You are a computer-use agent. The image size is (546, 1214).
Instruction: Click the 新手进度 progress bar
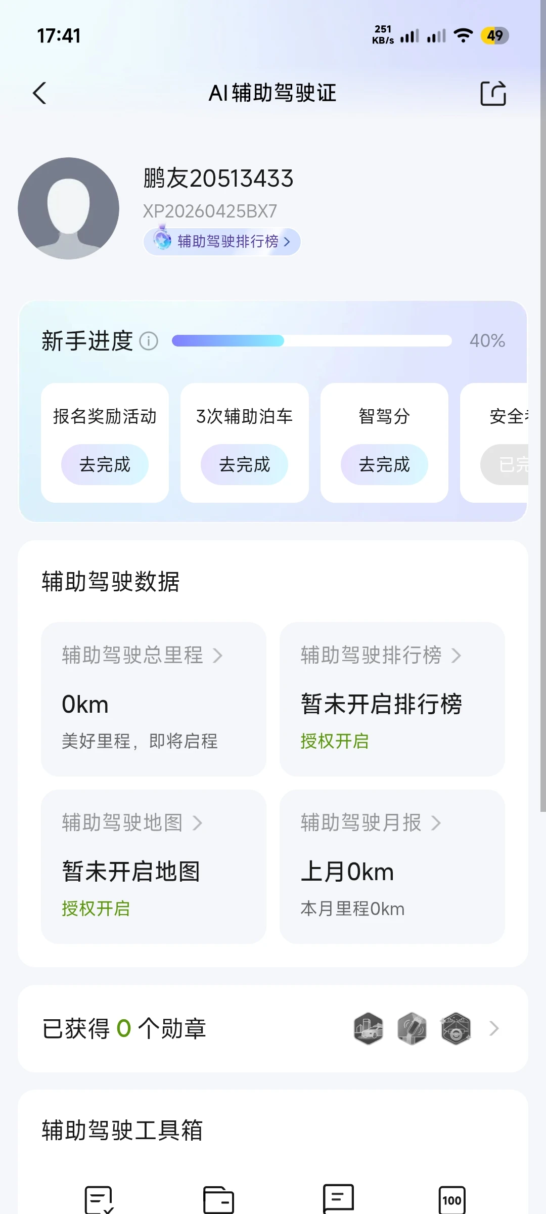tap(312, 341)
